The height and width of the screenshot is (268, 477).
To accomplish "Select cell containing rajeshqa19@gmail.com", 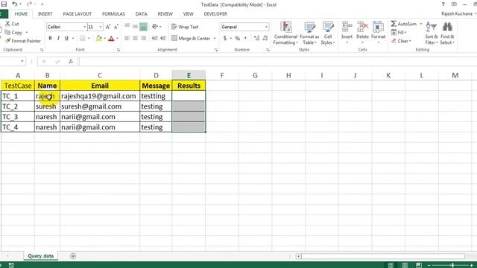I will [x=100, y=96].
